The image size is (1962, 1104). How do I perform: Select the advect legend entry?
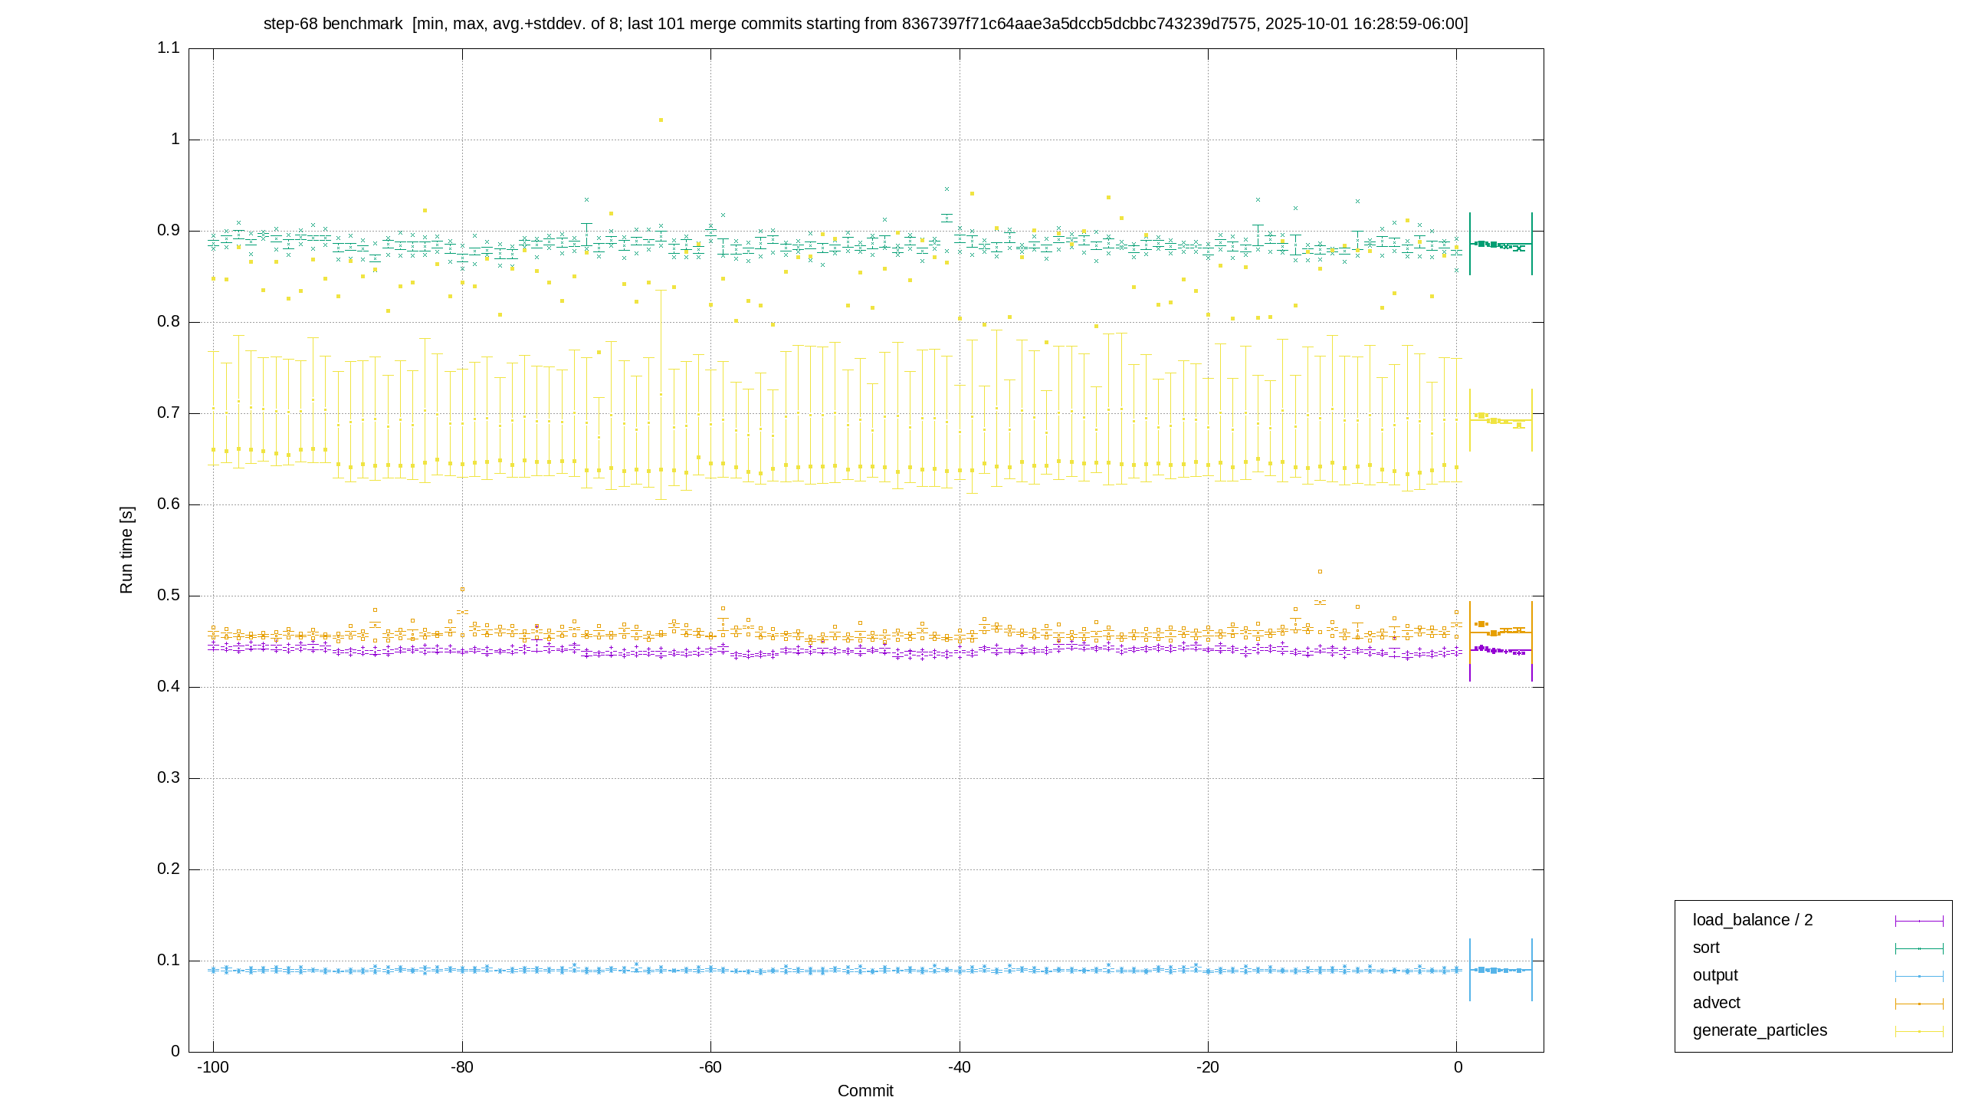(1717, 1003)
